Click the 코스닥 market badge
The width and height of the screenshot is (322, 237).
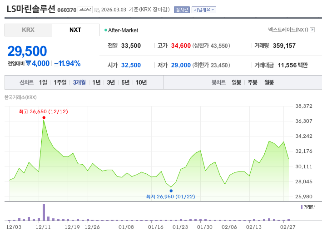coord(85,10)
